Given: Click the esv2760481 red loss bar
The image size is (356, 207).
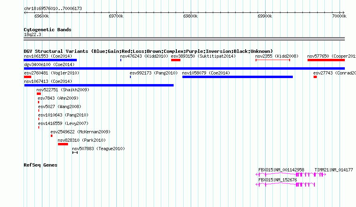Looking at the screenshot, I should pyautogui.click(x=28, y=77).
